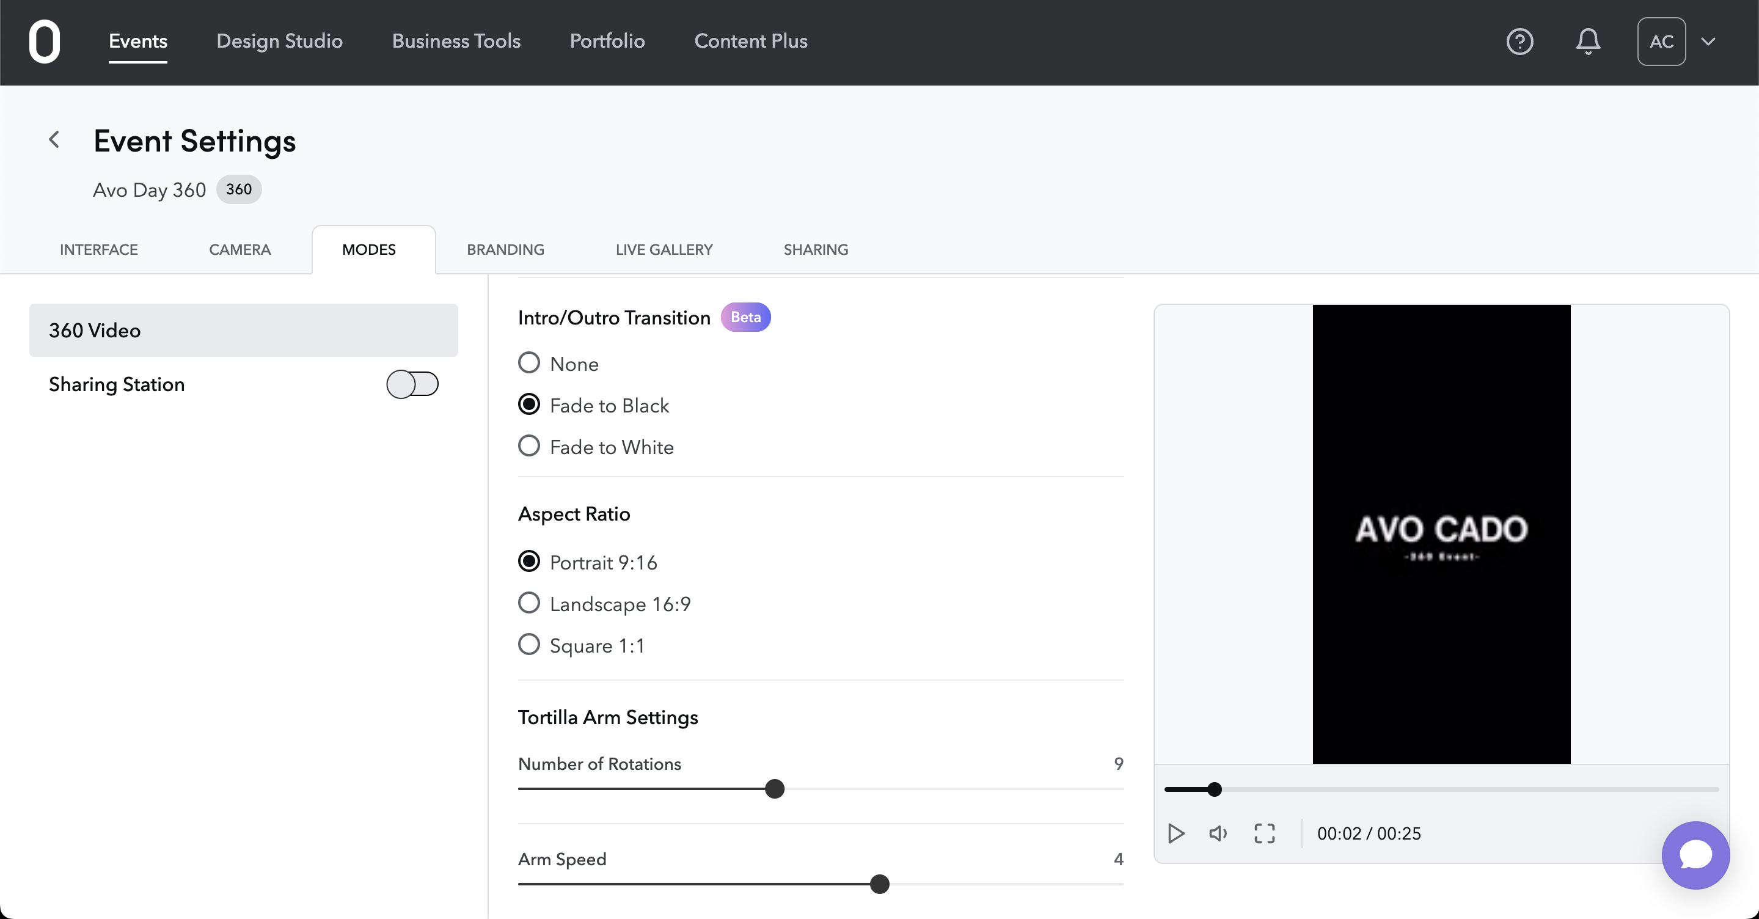Select Fade to Black transition

point(528,404)
